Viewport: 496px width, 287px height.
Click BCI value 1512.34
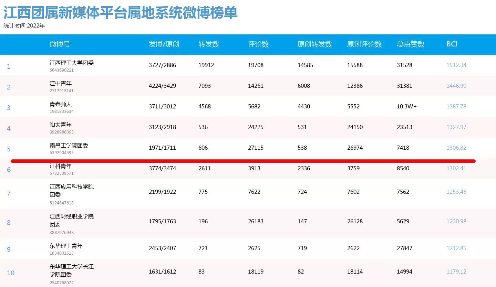pyautogui.click(x=456, y=65)
